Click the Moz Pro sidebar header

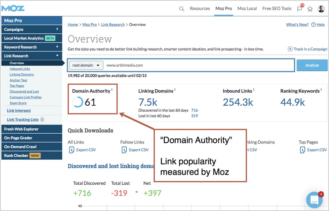32,21
